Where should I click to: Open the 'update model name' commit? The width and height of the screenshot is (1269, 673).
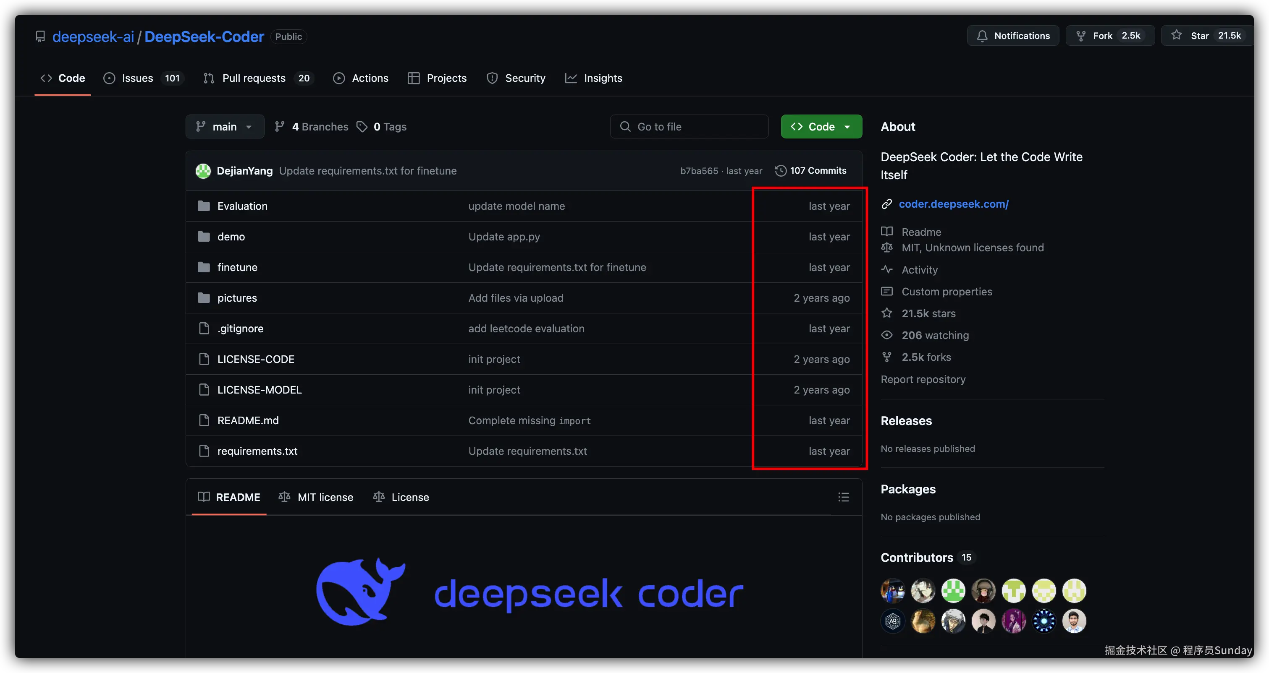[x=517, y=206]
